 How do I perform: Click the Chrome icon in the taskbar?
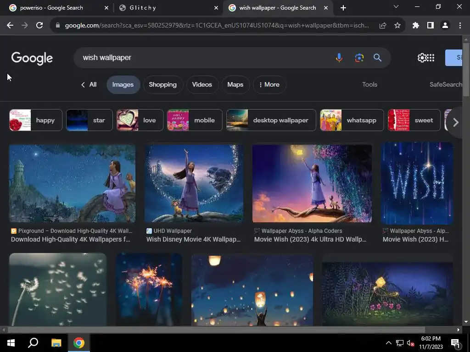79,343
